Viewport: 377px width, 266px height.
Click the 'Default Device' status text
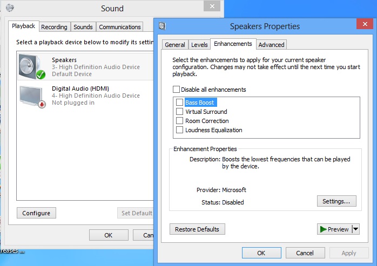72,74
